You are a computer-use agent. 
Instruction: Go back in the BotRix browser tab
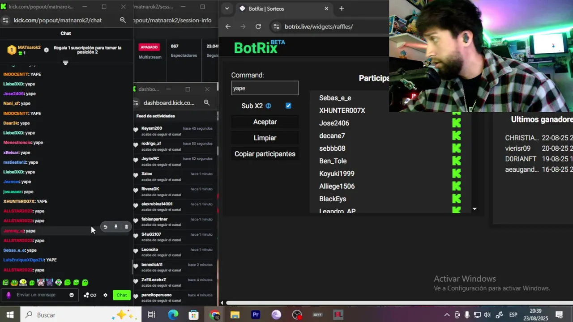click(228, 27)
